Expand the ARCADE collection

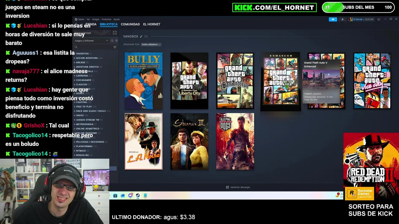pyautogui.click(x=81, y=62)
